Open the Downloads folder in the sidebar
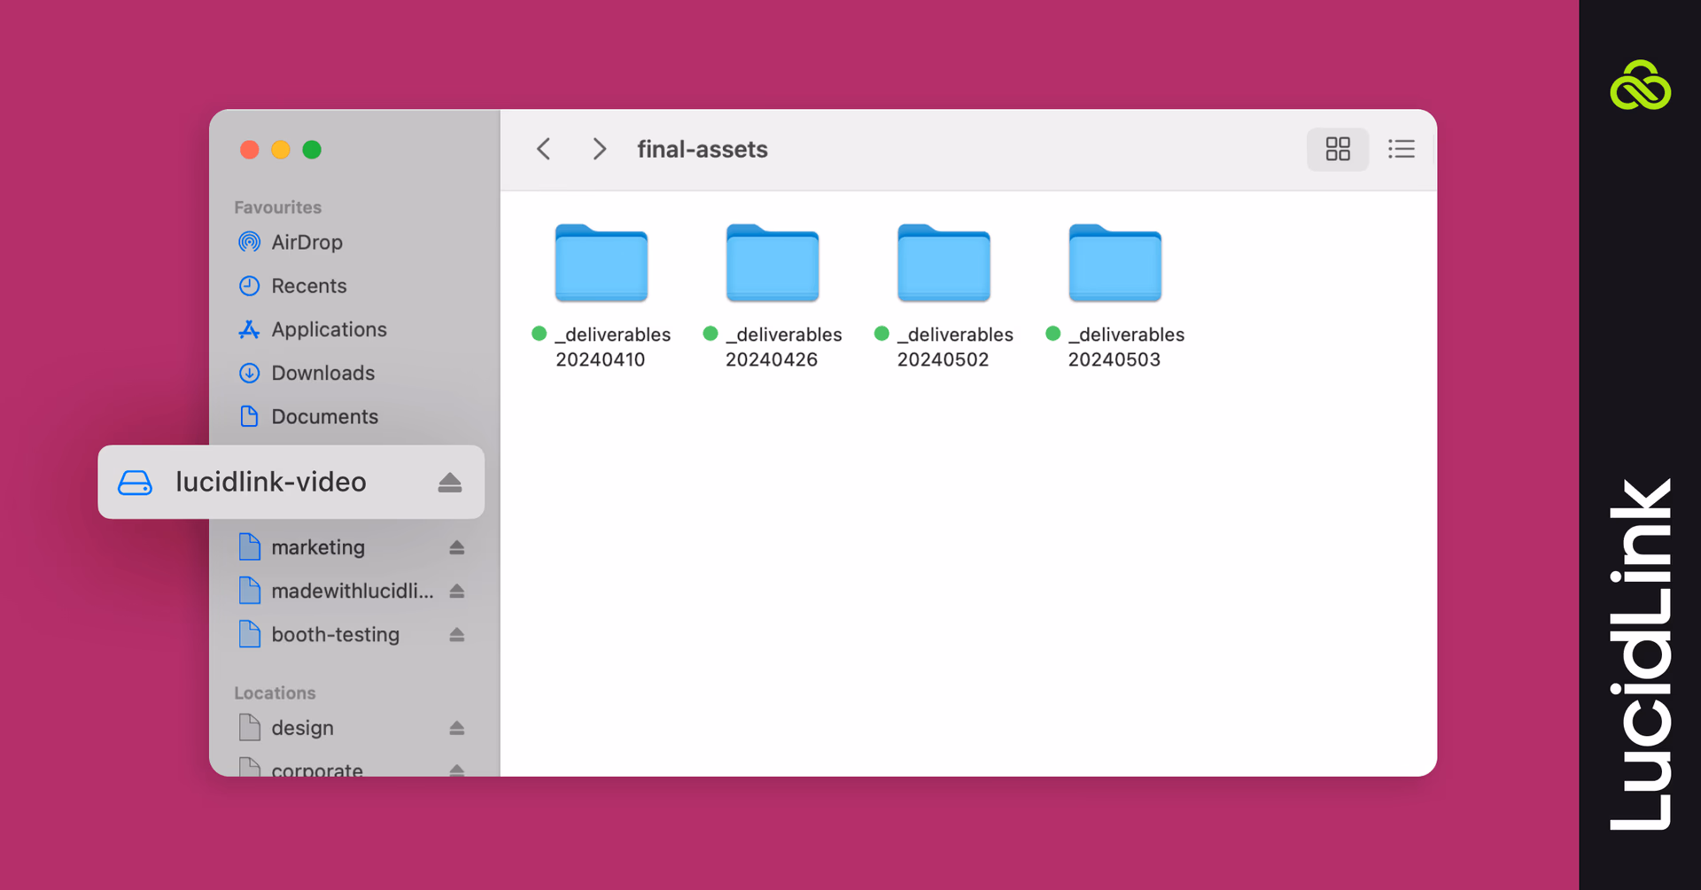The height and width of the screenshot is (890, 1701). click(x=322, y=373)
